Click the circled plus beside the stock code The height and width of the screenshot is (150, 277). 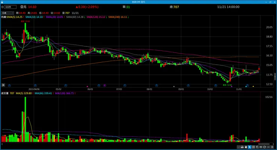point(3,7)
